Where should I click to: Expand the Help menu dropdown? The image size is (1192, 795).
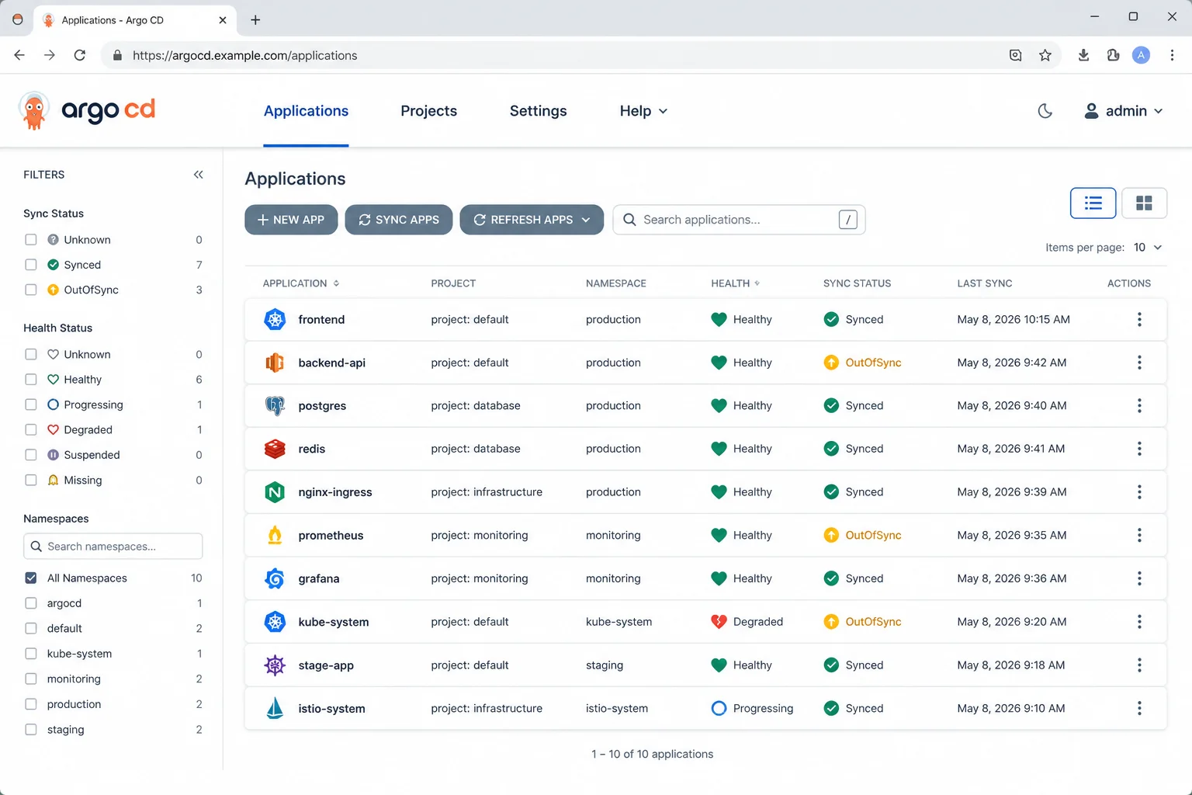coord(643,111)
